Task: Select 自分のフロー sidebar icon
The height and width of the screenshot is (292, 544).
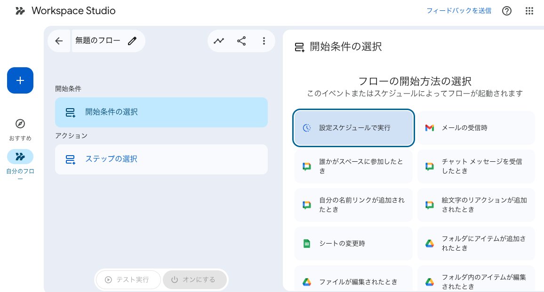Action: tap(20, 157)
